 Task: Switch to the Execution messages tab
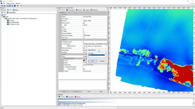click(70, 97)
